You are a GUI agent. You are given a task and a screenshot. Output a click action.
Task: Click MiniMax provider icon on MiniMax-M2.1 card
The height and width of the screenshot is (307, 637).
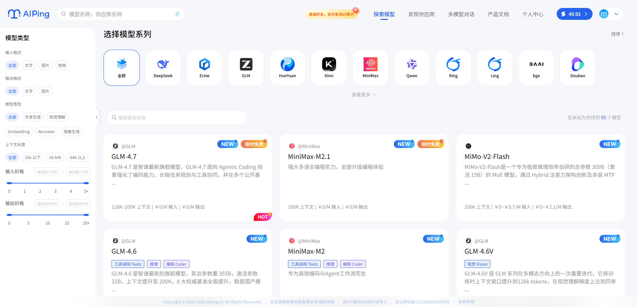(292, 146)
